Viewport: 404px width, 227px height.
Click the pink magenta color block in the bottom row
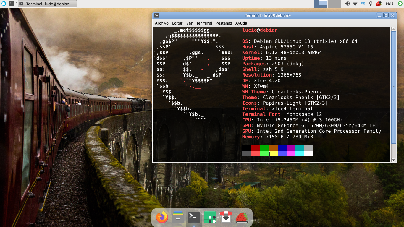[x=291, y=153]
